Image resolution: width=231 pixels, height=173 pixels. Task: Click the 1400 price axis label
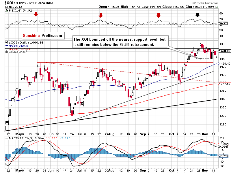223,75
